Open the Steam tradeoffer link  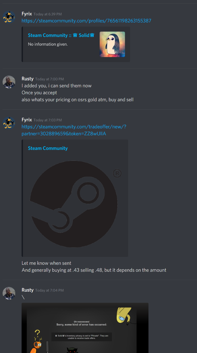74,130
